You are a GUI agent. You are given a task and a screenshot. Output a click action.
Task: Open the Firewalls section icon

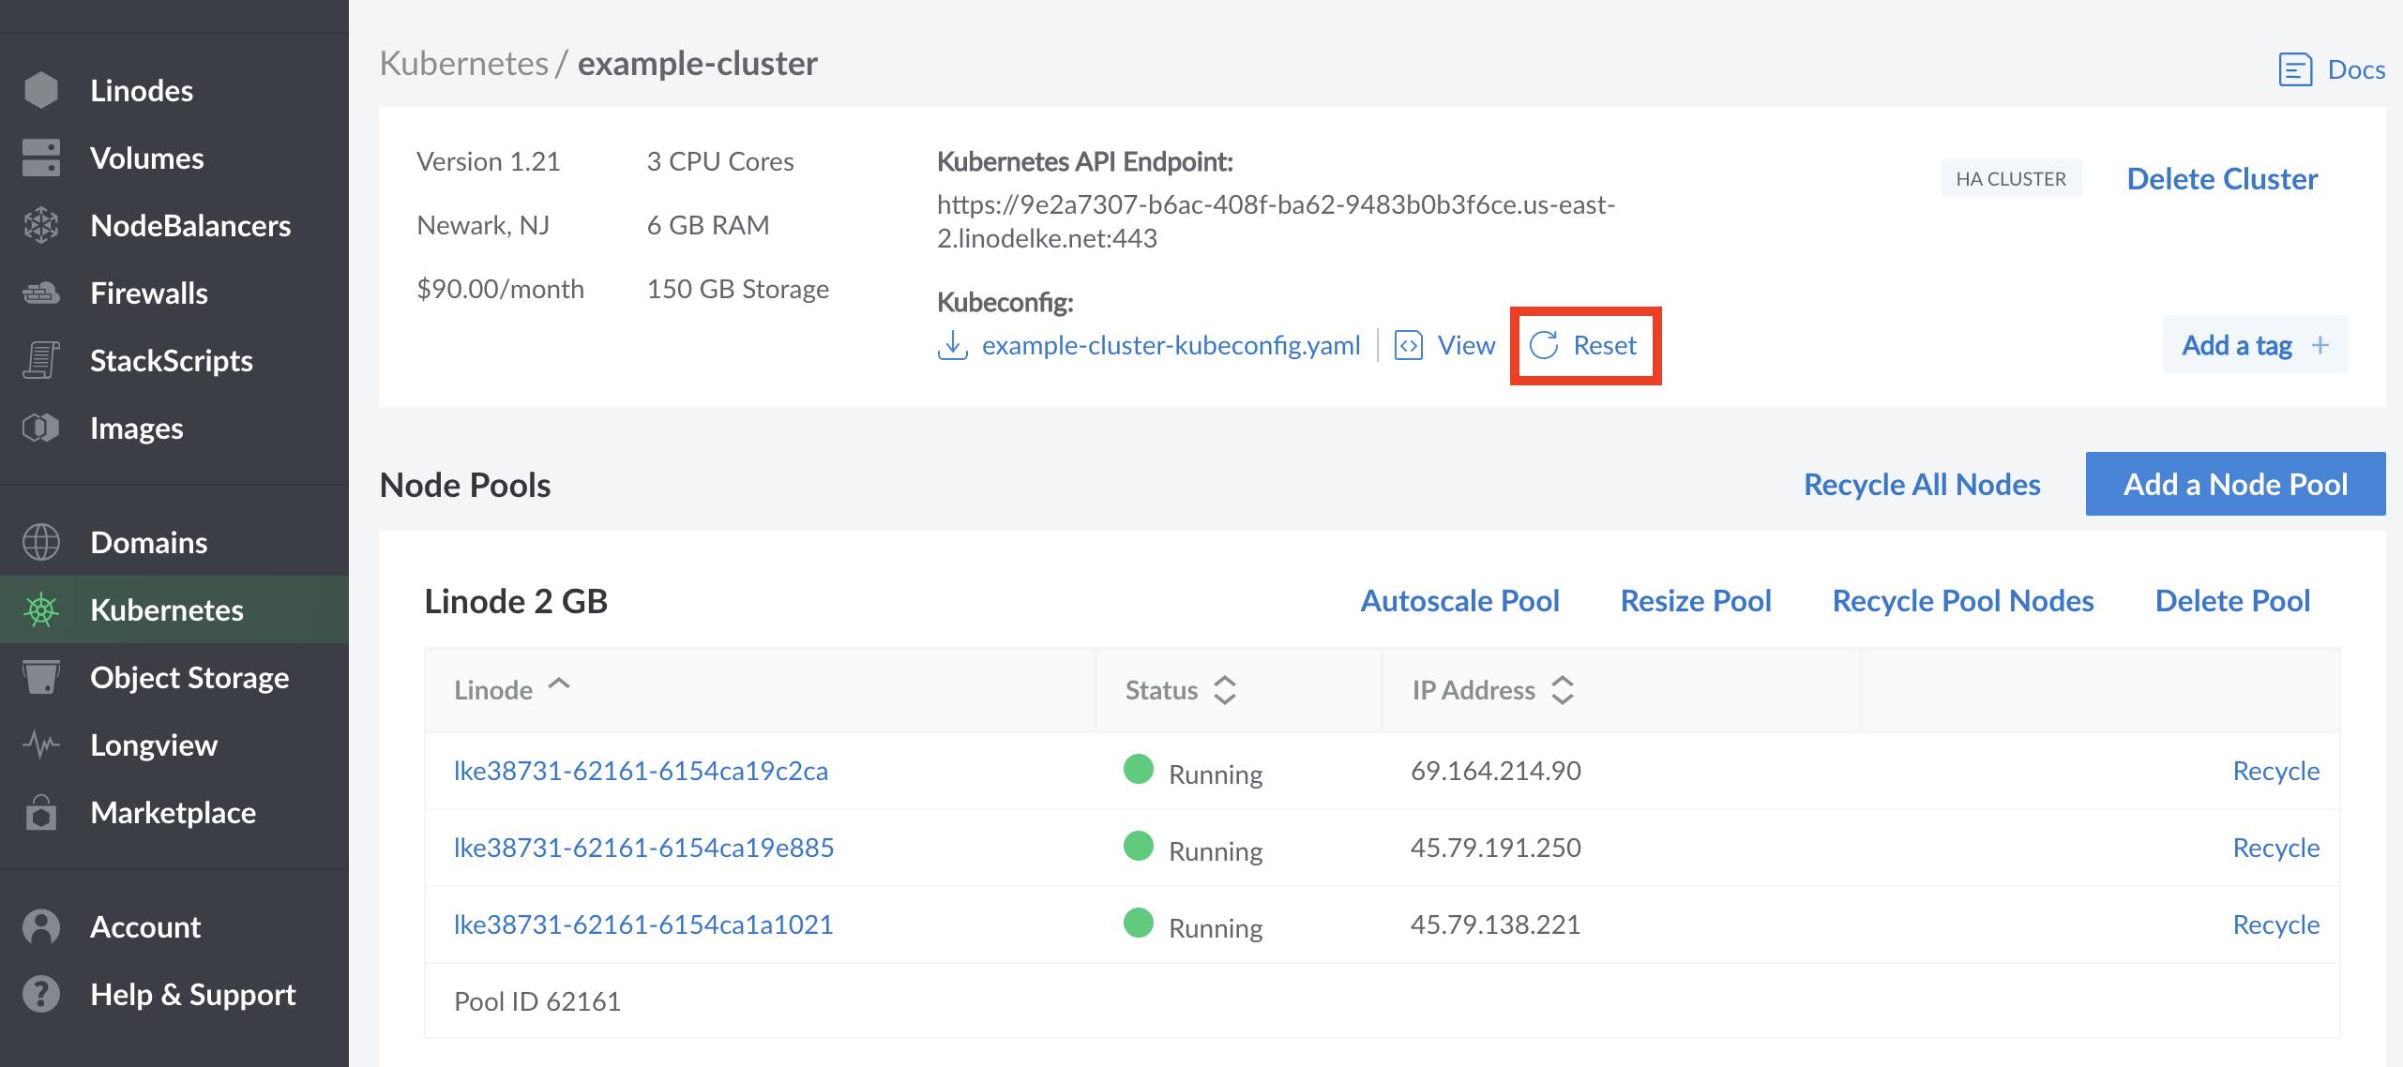point(41,293)
